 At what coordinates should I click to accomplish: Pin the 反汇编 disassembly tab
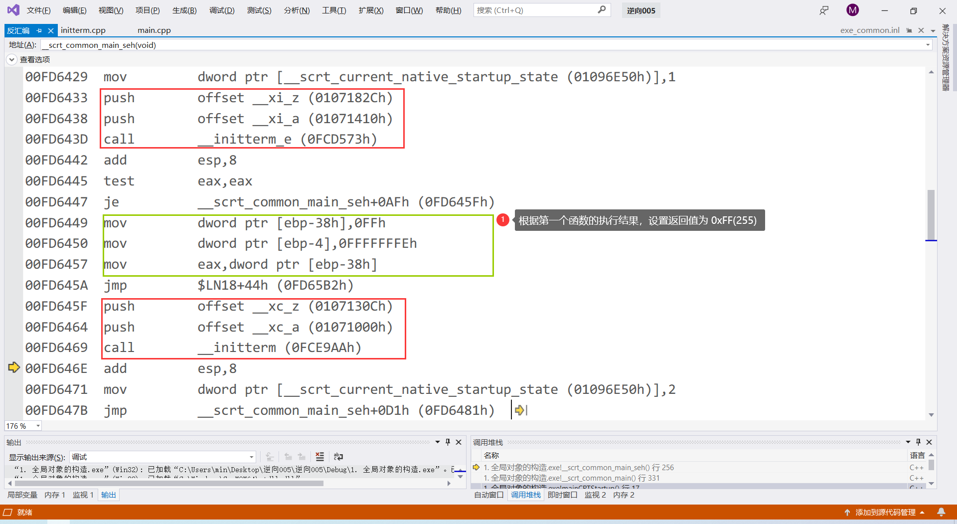39,30
